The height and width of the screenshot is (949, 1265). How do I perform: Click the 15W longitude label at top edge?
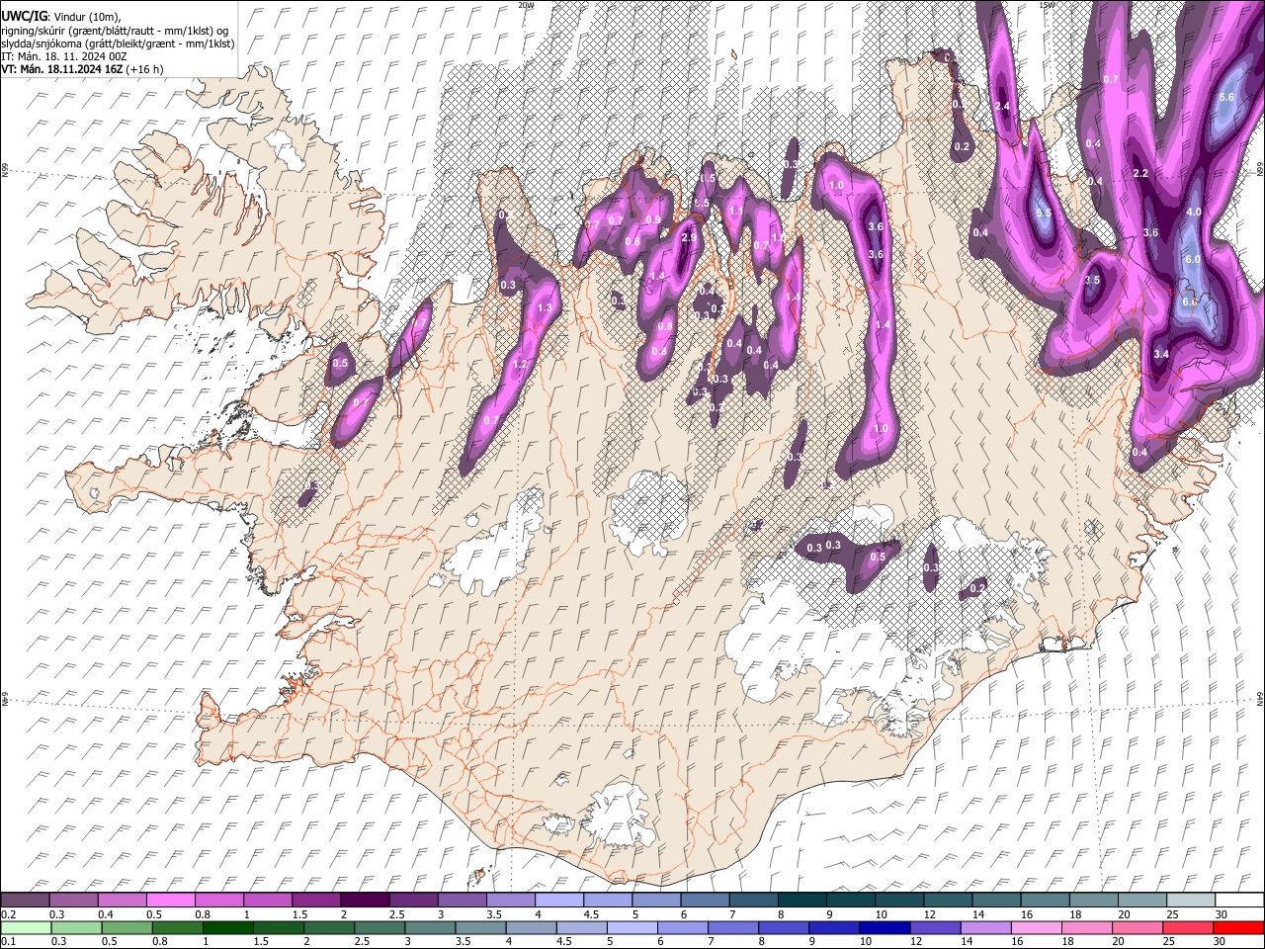(1047, 5)
